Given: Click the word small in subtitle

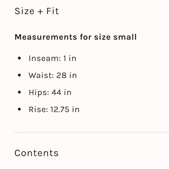Looking at the screenshot, I should point(125,37).
